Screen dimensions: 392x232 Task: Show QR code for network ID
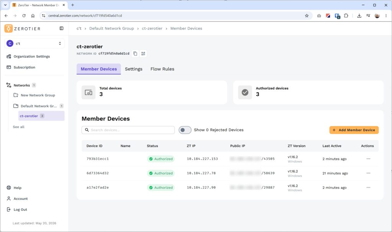click(x=143, y=54)
